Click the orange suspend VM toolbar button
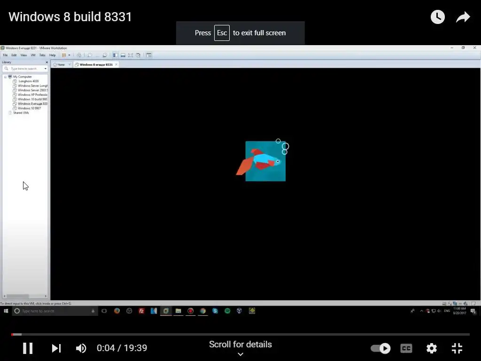Viewport: 481px width, 361px height. pos(64,55)
